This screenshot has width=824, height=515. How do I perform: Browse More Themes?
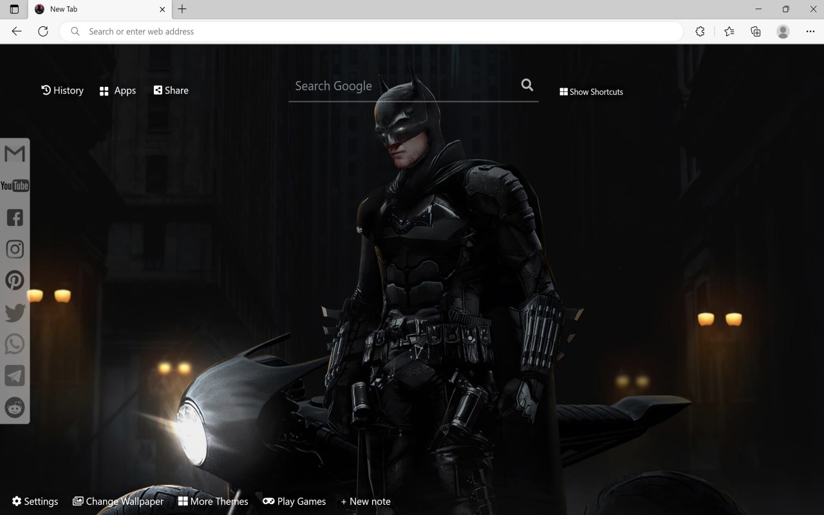point(213,501)
